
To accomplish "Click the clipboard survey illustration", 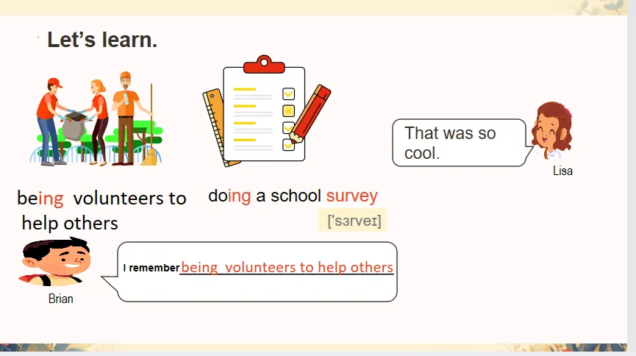I will click(x=266, y=111).
